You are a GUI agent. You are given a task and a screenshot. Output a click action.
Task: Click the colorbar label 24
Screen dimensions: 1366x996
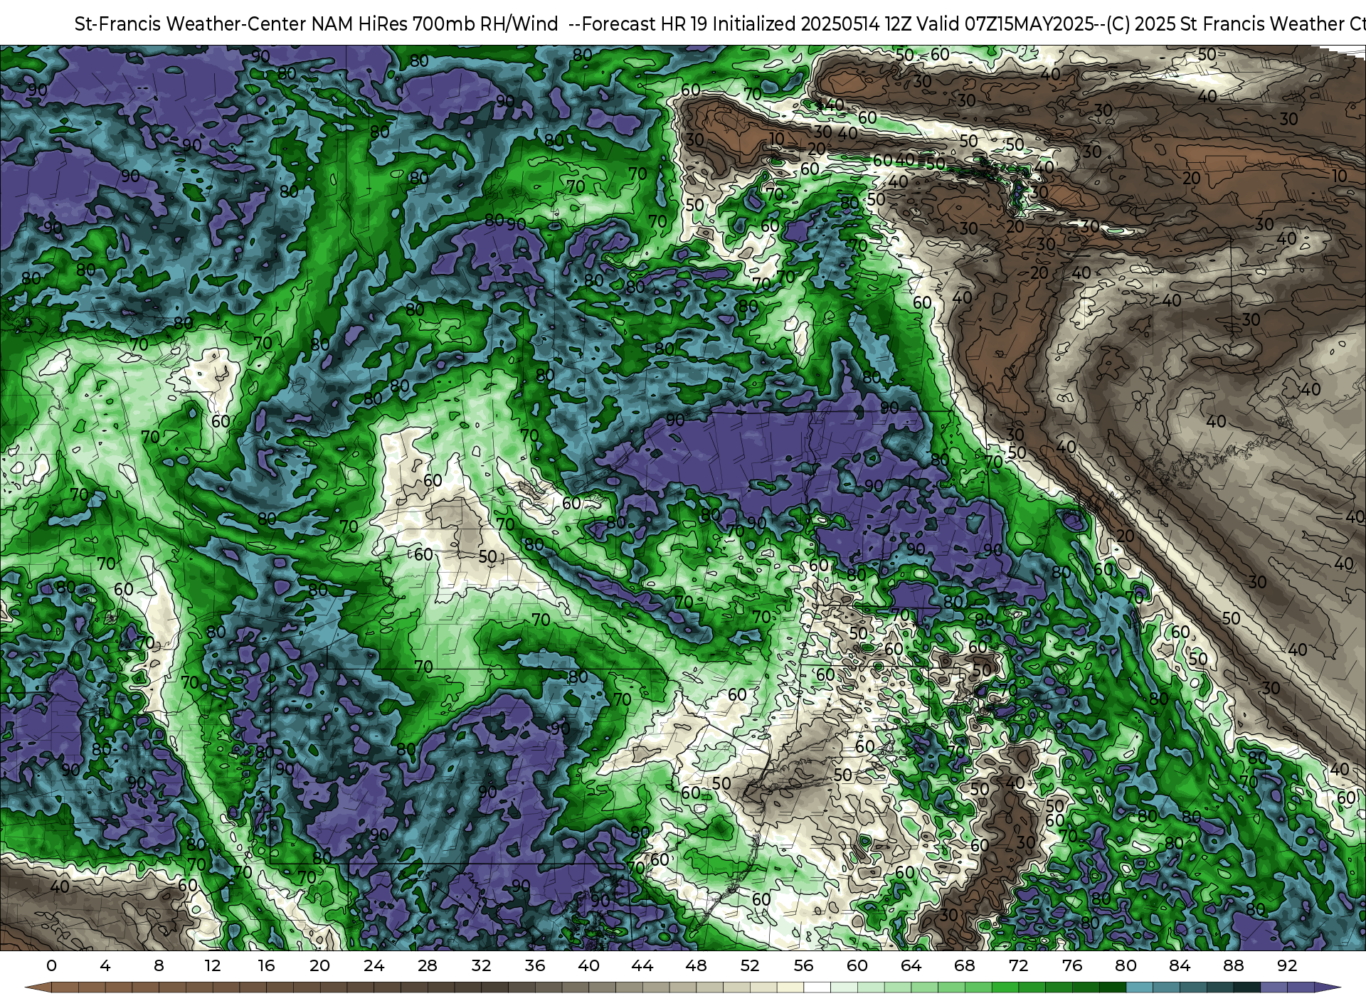(374, 965)
